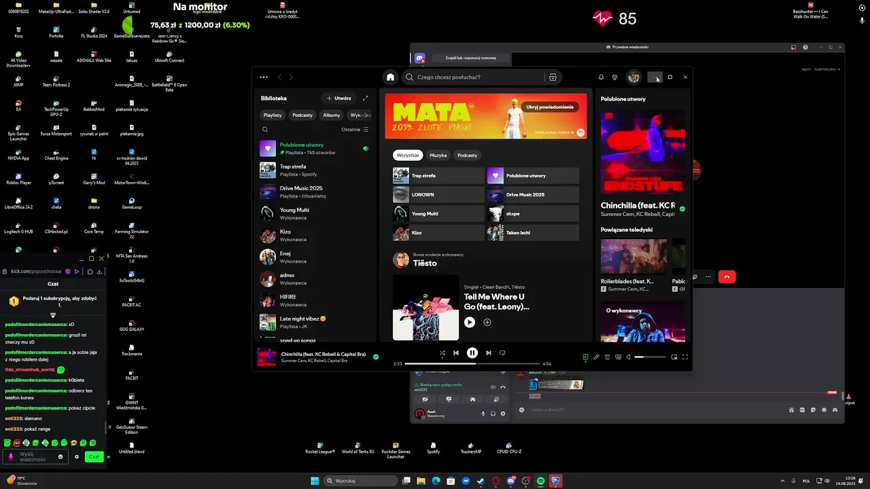Toggle shuffle playback

click(x=442, y=352)
